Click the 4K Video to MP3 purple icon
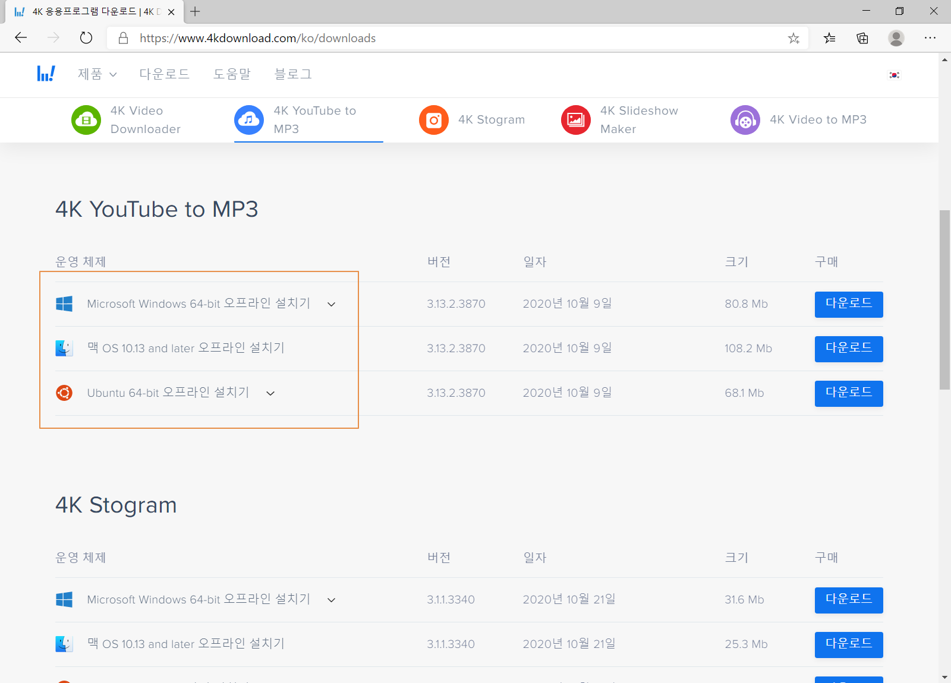This screenshot has width=951, height=683. (745, 120)
